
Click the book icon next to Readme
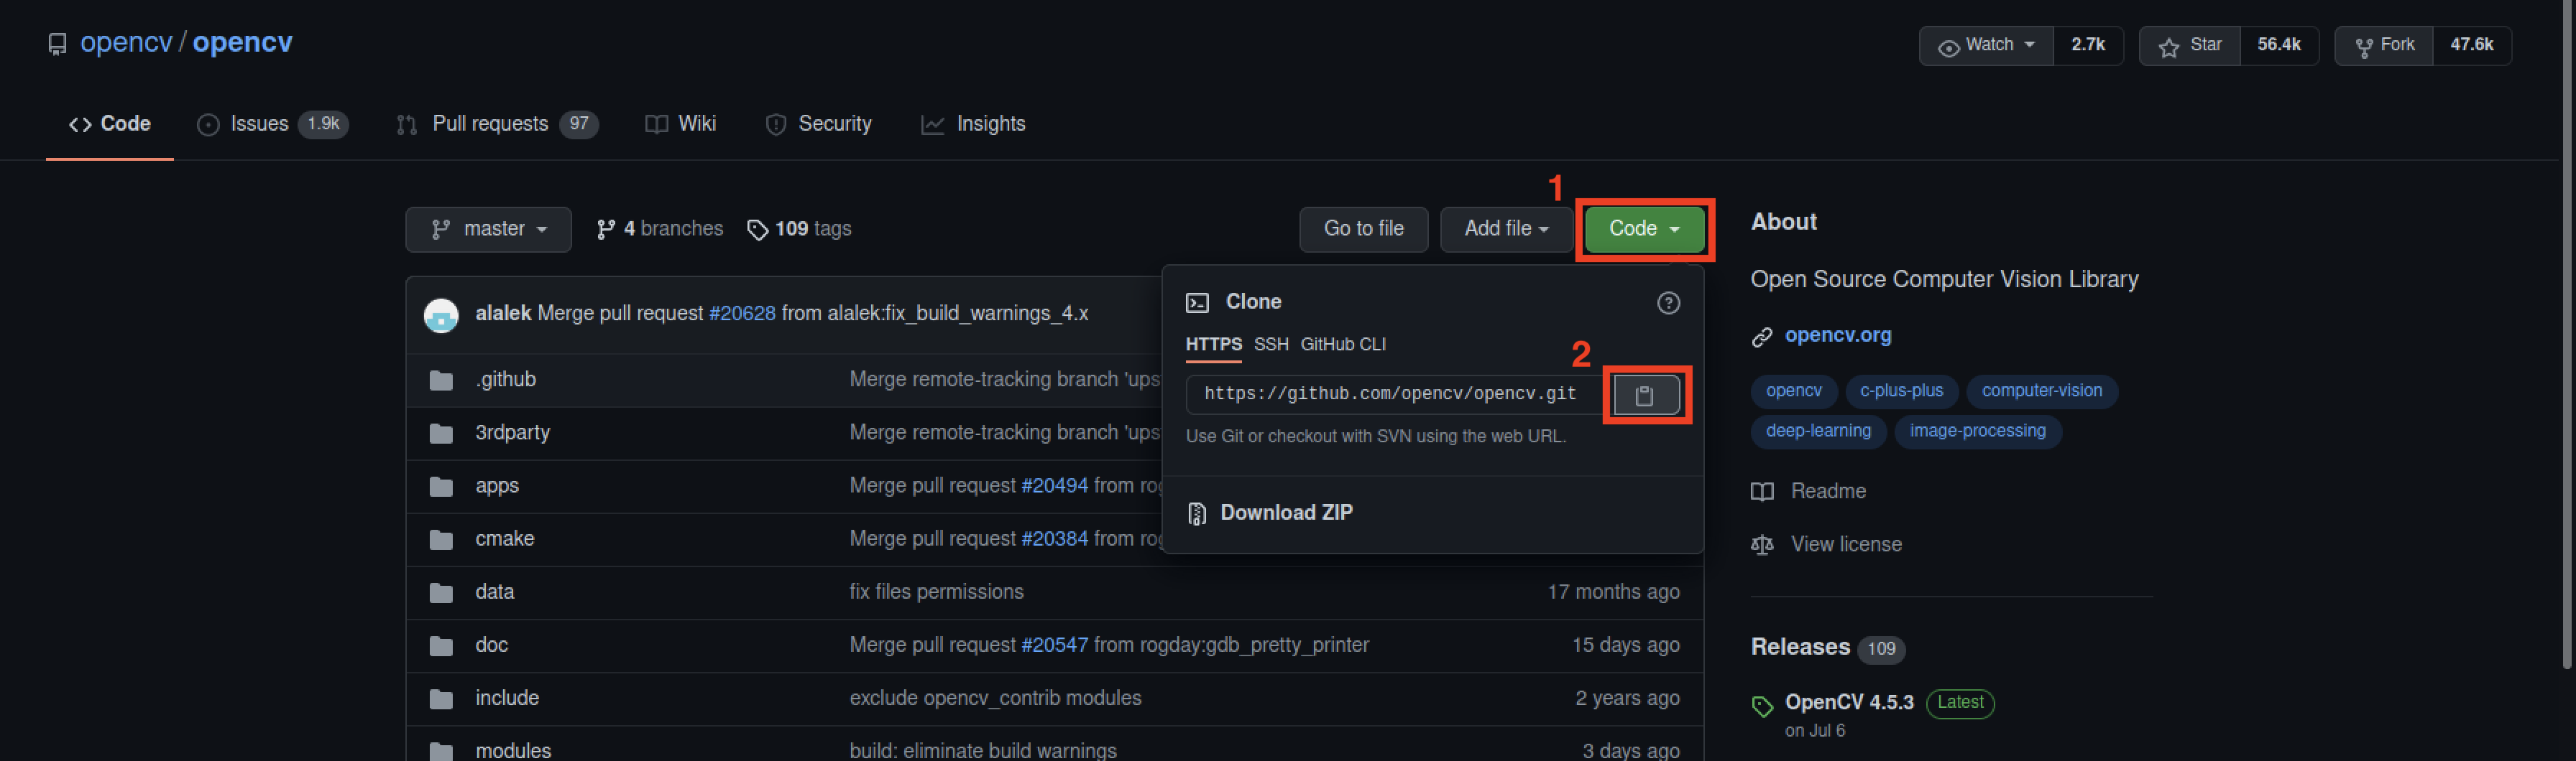pos(1762,491)
